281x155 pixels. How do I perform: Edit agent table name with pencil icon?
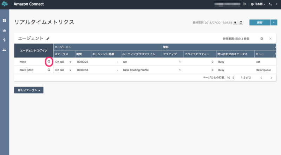tap(48, 38)
